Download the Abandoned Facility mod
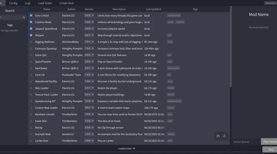Image resolution: width=277 pixels, height=154 pixels. 31,81
